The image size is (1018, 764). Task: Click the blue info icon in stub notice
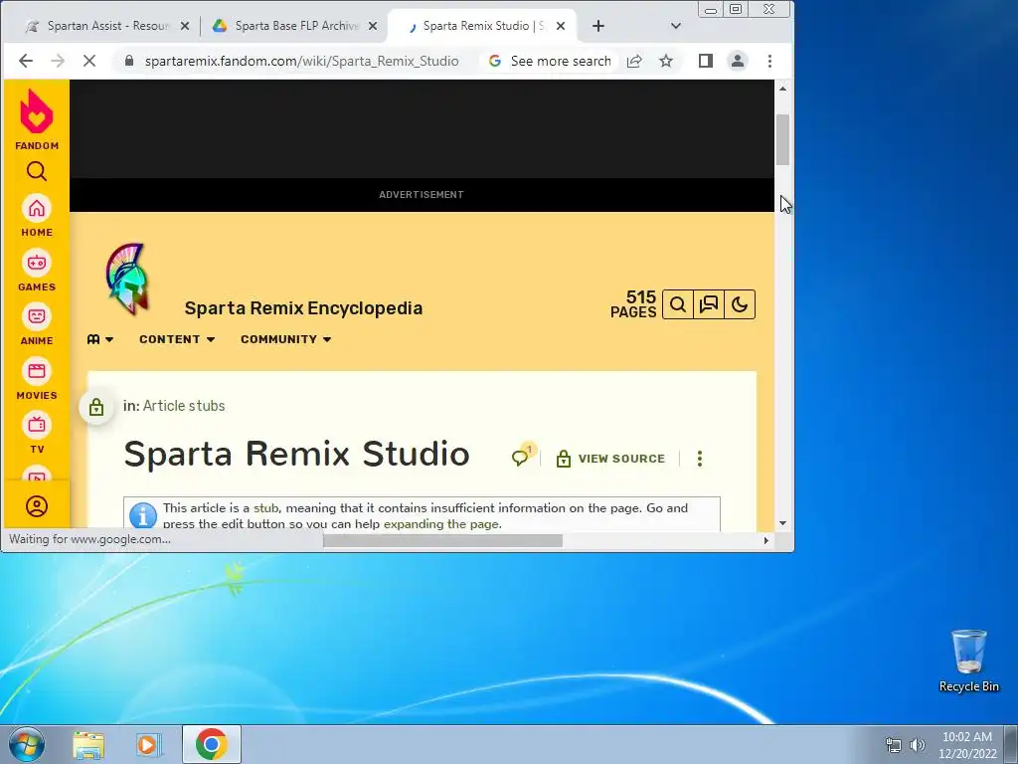143,516
